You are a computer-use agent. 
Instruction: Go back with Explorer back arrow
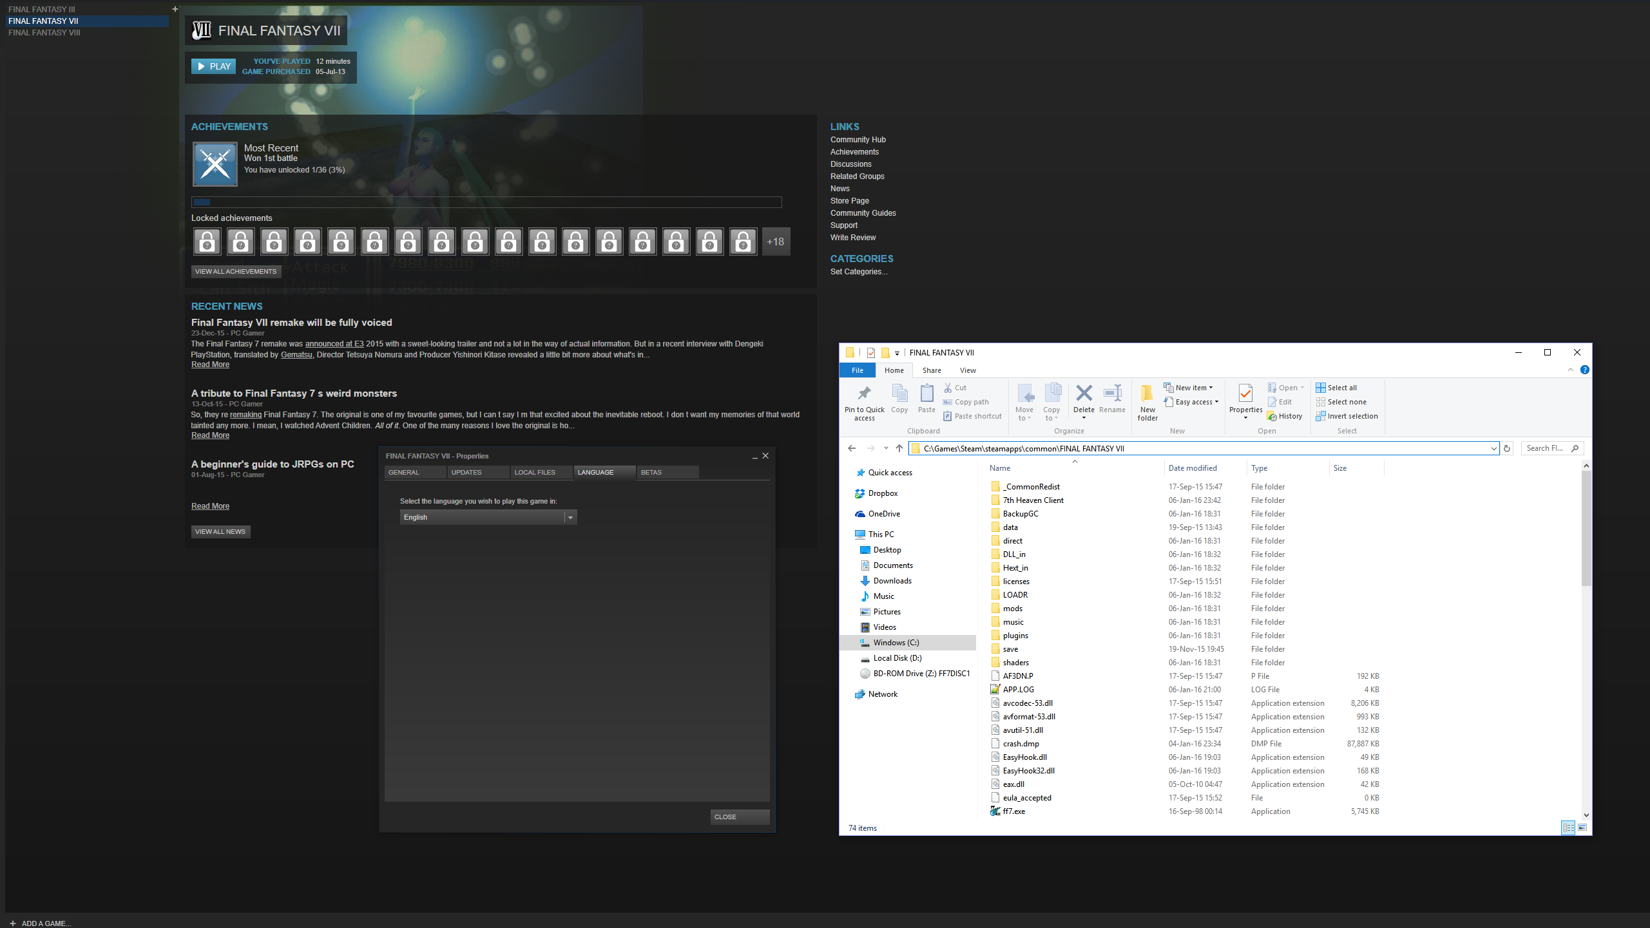tap(852, 448)
